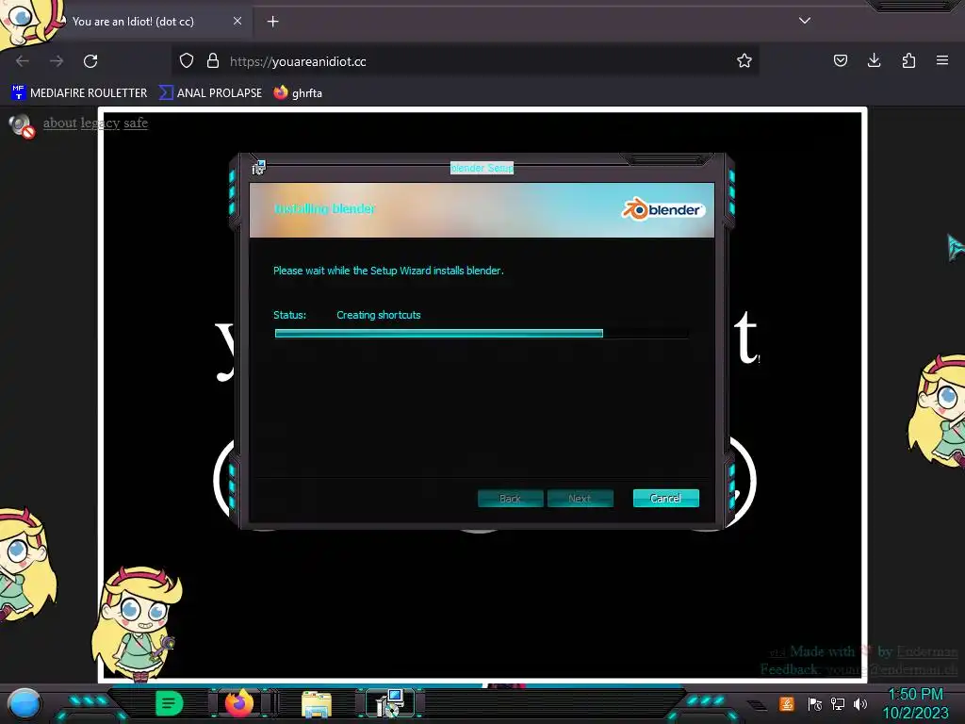Open Action Center flag tray icon

[x=815, y=703]
